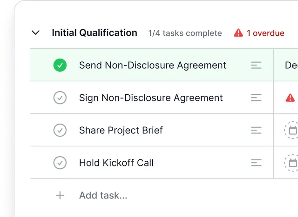This screenshot has width=298, height=217.
Task: Click the 1/4 tasks complete progress text
Action: point(185,33)
